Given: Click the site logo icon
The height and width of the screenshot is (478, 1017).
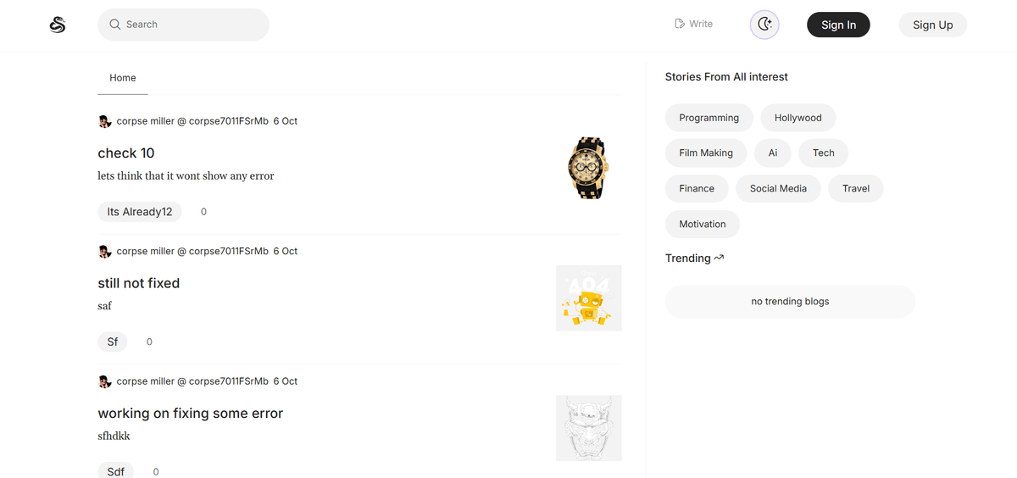Looking at the screenshot, I should [58, 25].
